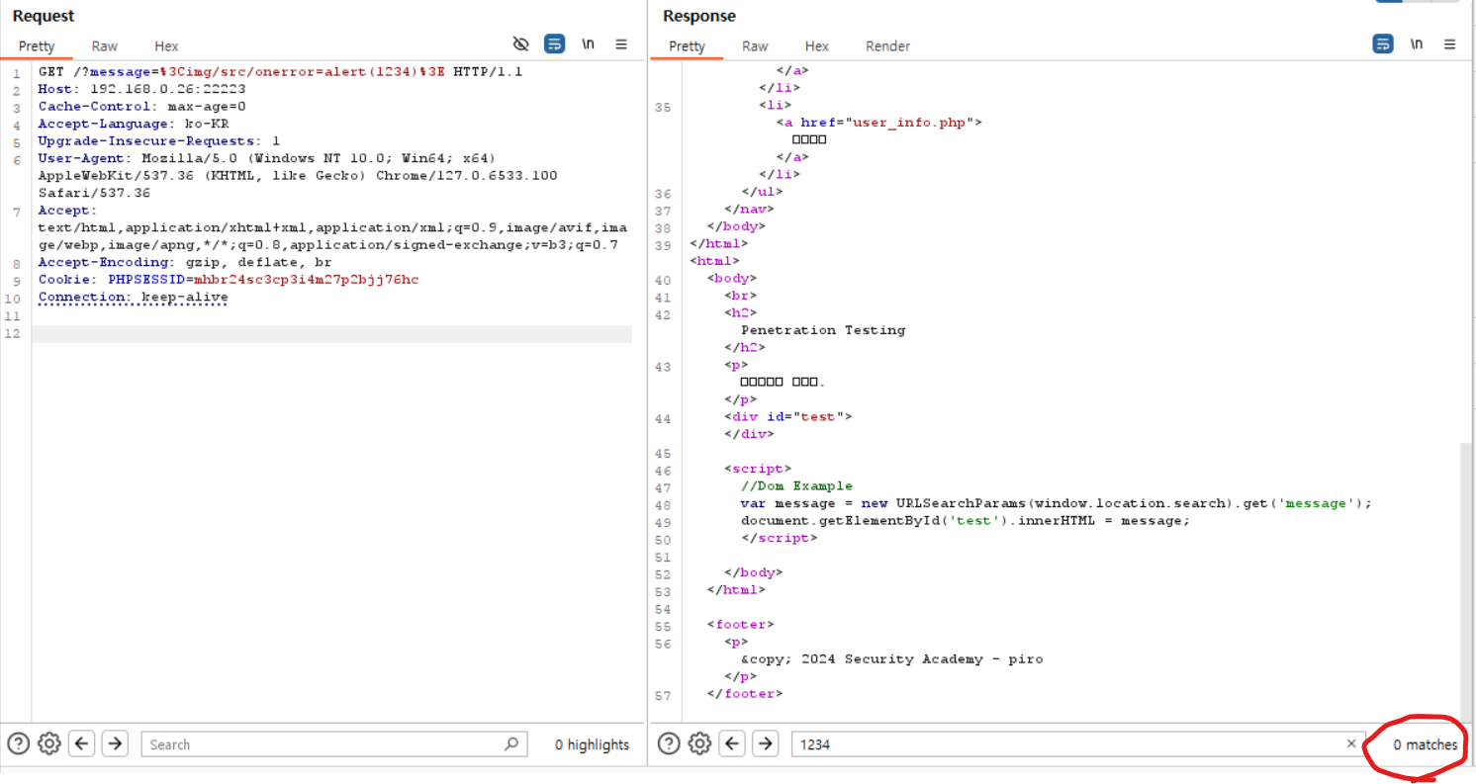Click the Accept-Language: ko-KR line
1476x784 pixels.
[x=134, y=124]
